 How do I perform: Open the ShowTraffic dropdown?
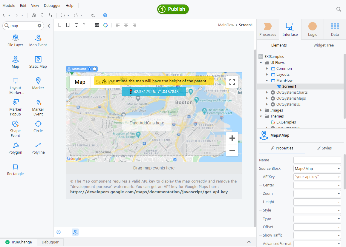(x=339, y=236)
